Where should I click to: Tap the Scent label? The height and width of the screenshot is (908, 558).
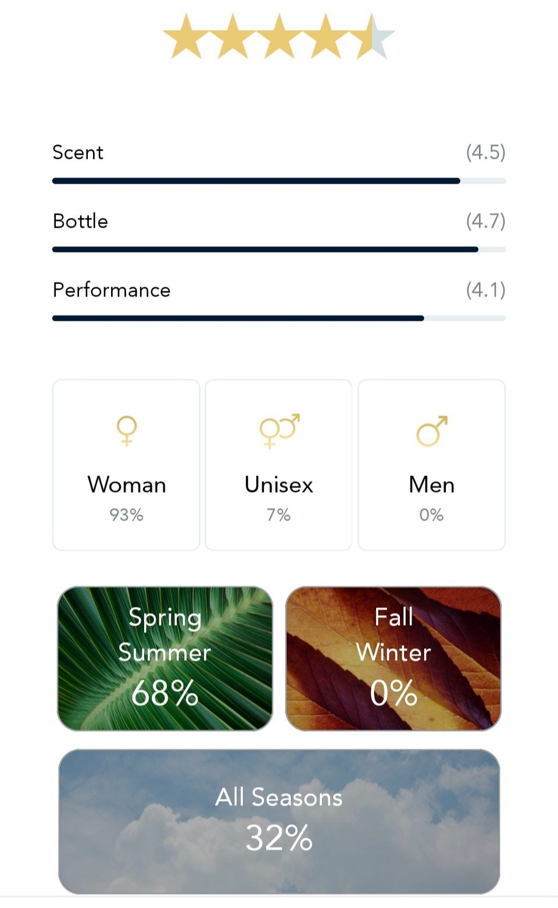tap(78, 152)
